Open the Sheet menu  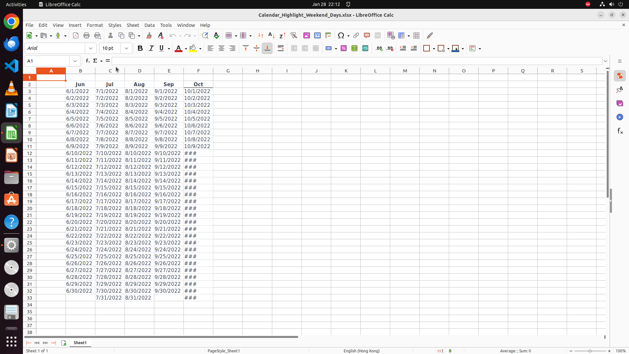133,25
